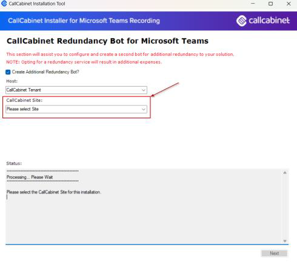
Task: Uncheck Create Additional Redundancy Bot checkbox
Action: pyautogui.click(x=8, y=72)
